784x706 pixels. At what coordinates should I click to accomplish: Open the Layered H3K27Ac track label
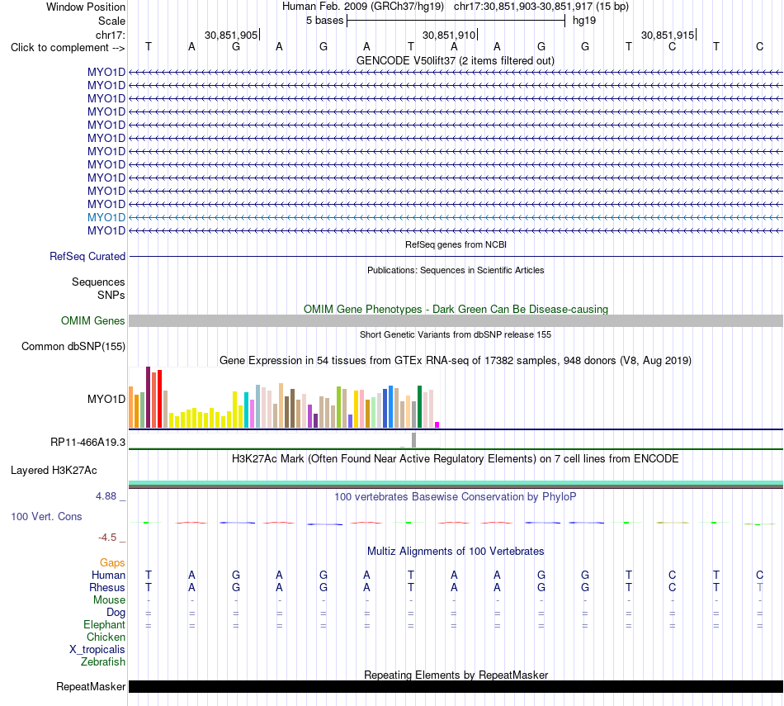[54, 471]
